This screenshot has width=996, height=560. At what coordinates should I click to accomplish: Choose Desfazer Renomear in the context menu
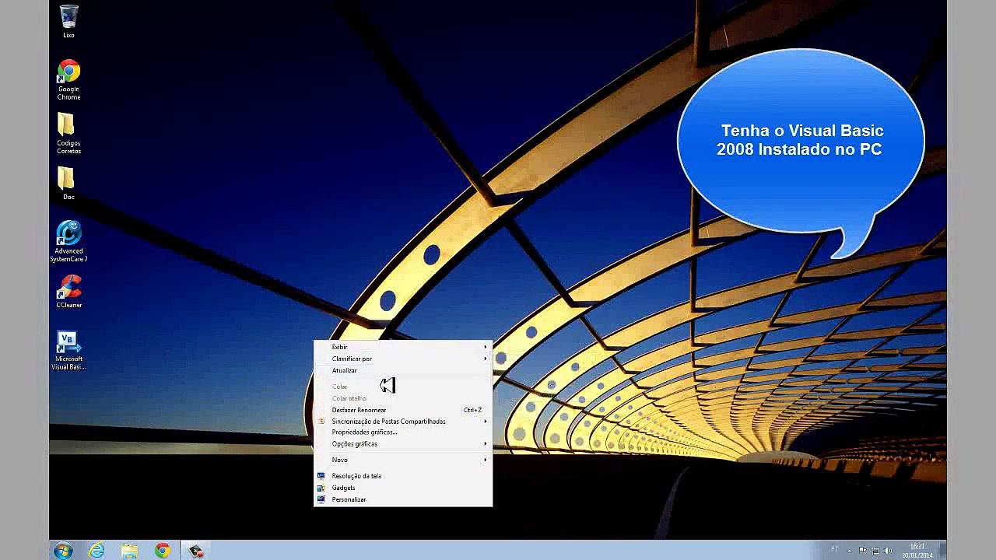(403, 410)
